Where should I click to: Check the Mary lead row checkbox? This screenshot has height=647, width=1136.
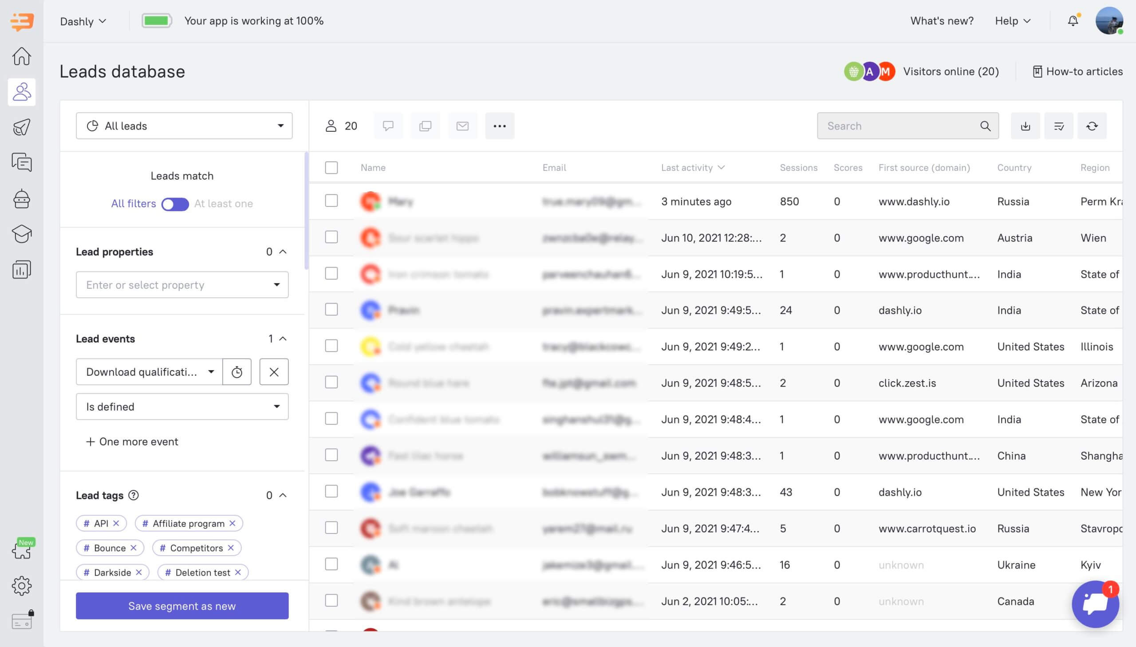(x=331, y=201)
